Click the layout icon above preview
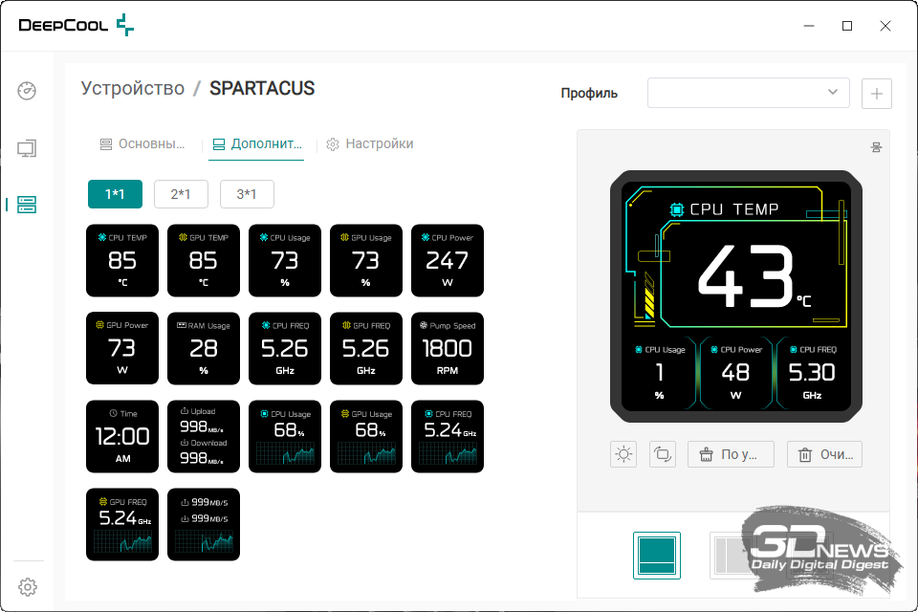This screenshot has width=918, height=612. pyautogui.click(x=875, y=147)
